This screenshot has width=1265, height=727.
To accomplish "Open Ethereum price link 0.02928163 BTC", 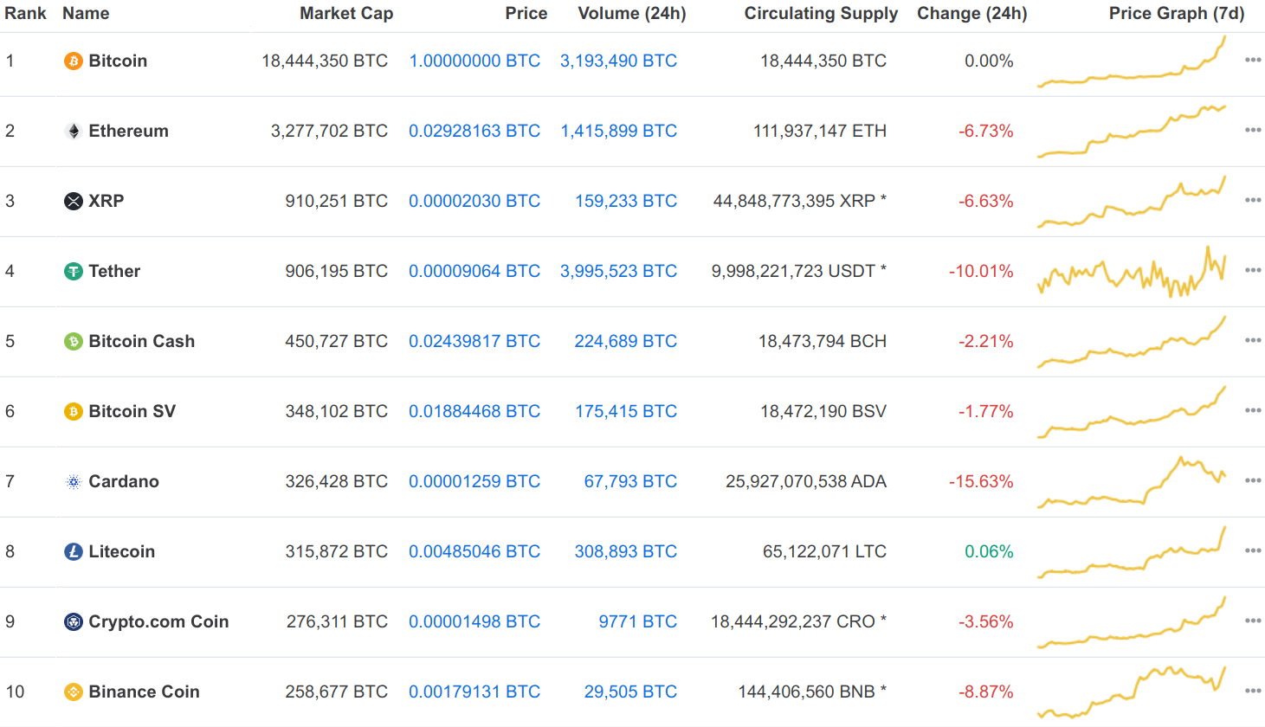I will click(474, 131).
